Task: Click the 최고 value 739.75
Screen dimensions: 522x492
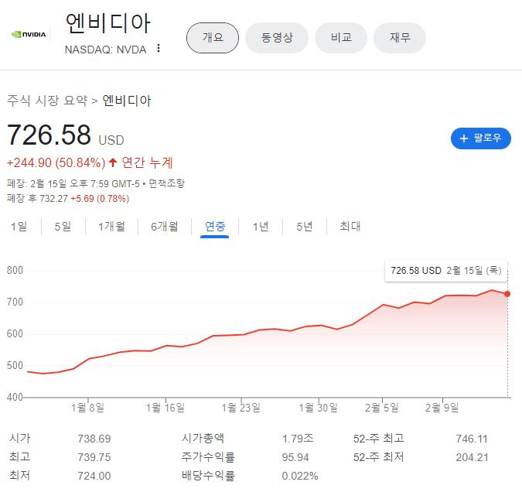Action: (94, 457)
